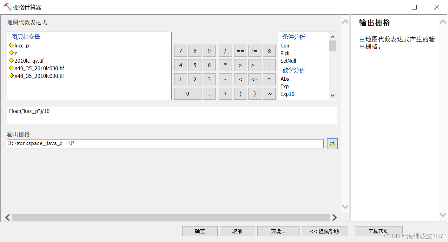The image size is (448, 242).
Task: Click the number 1 calculator button
Action: 181,79
